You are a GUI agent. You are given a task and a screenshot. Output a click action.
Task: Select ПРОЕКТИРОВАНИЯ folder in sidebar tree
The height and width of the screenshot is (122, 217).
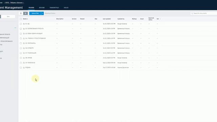(6, 41)
